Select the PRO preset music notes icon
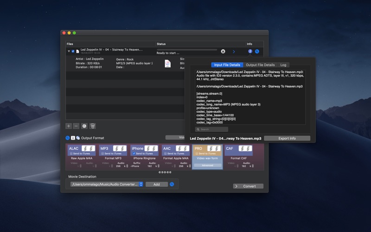 pyautogui.click(x=214, y=148)
